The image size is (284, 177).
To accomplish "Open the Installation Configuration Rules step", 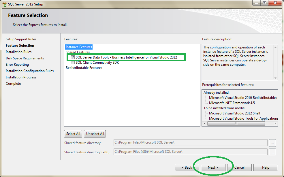I will pyautogui.click(x=30, y=71).
